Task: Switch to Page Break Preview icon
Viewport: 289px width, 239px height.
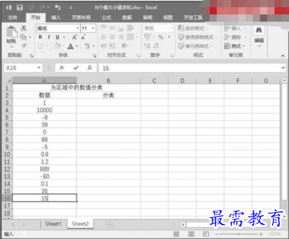Action: pos(206,234)
